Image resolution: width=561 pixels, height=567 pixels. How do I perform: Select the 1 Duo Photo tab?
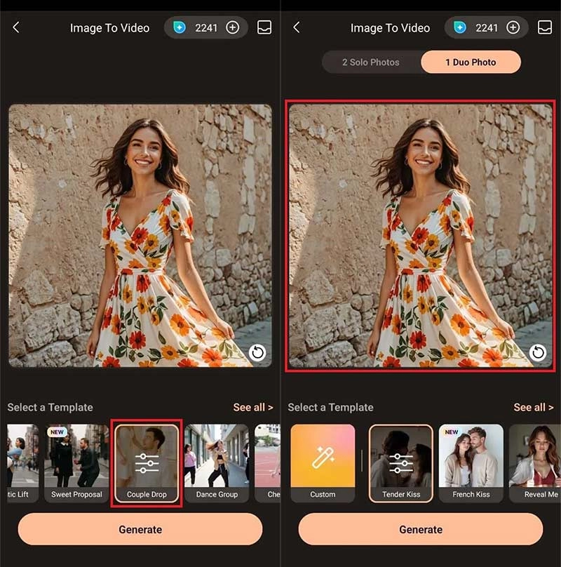[471, 62]
